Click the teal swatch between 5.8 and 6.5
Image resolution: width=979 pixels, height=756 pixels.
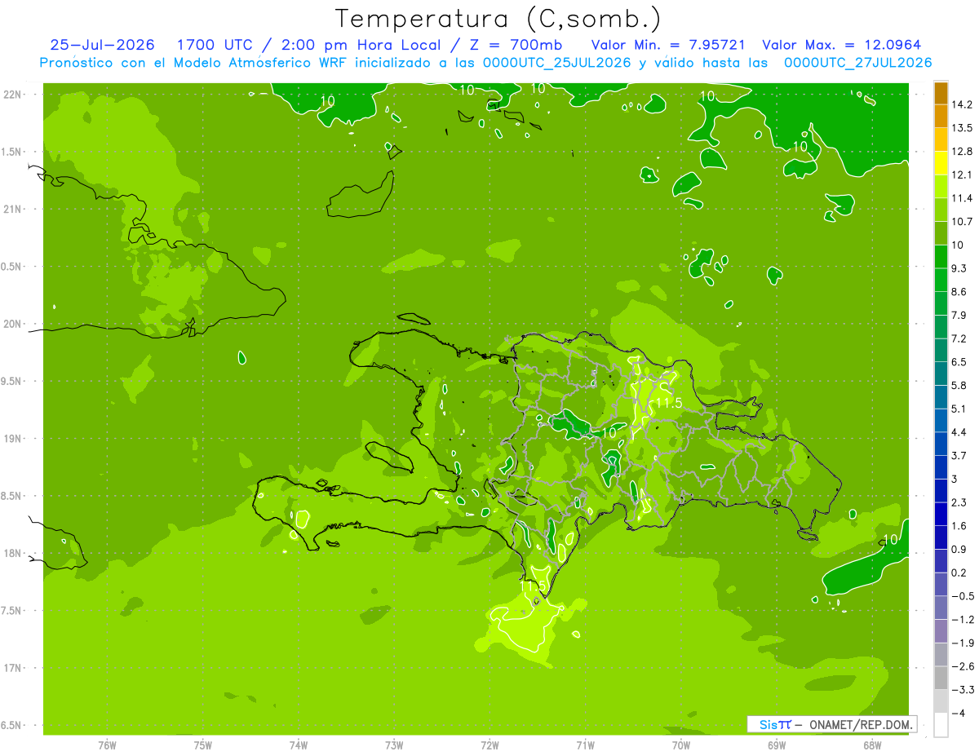[941, 374]
